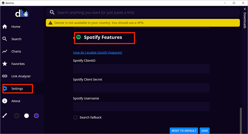The width and height of the screenshot is (248, 134).
Task: Focus the Spotify ClientID input field
Action: point(141,69)
